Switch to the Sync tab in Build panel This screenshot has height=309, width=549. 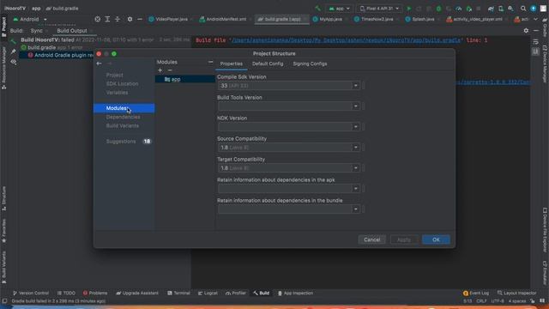pos(36,31)
